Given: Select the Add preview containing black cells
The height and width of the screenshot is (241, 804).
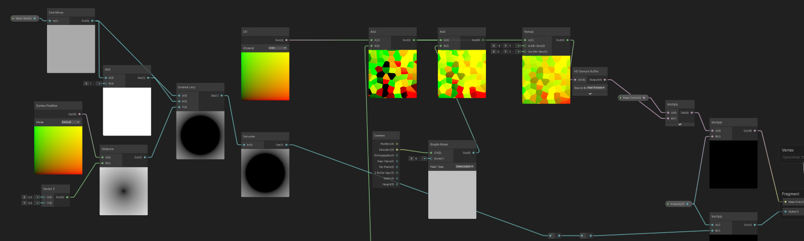Looking at the screenshot, I should pyautogui.click(x=393, y=74).
